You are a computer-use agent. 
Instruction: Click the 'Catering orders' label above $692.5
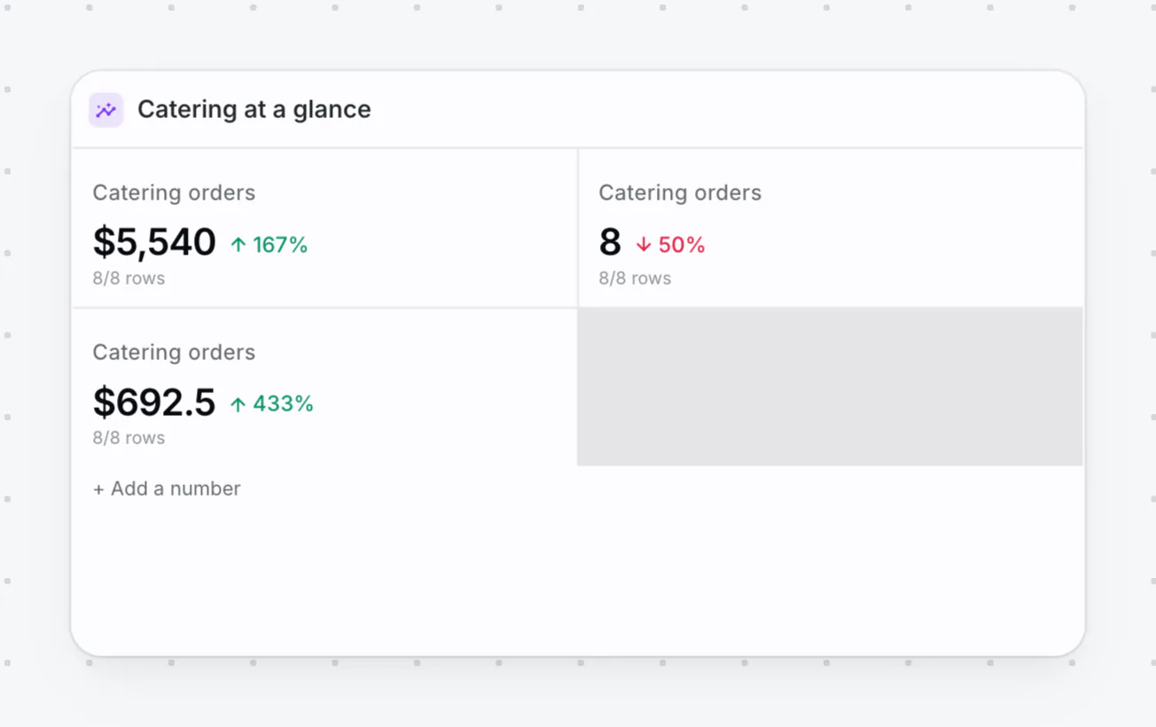[x=174, y=353]
